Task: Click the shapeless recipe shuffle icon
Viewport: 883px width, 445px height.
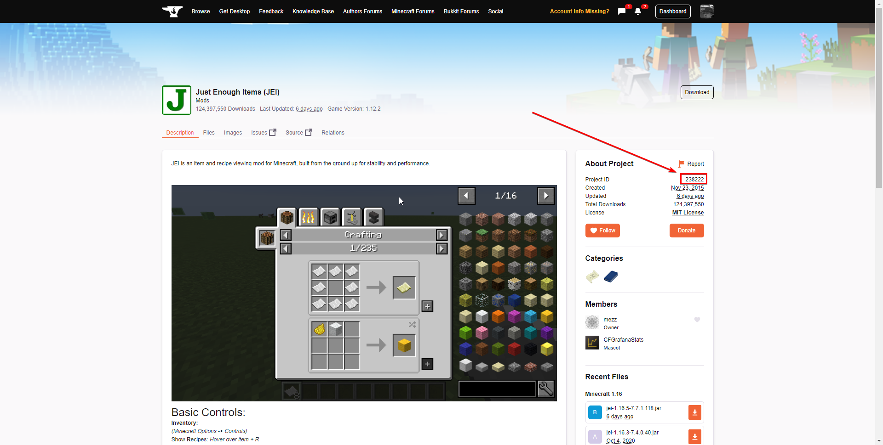Action: 412,325
